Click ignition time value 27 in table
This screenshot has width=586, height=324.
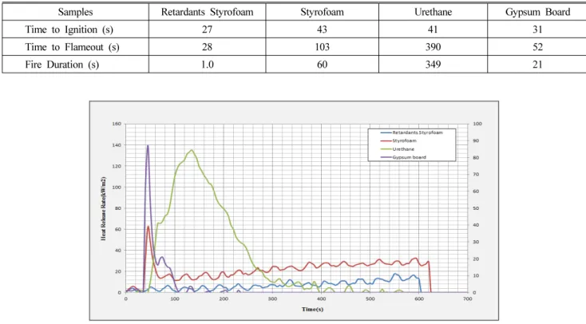[x=207, y=30]
